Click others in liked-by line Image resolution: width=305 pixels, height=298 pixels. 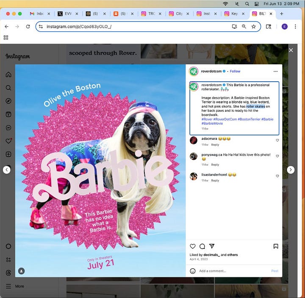tap(232, 255)
